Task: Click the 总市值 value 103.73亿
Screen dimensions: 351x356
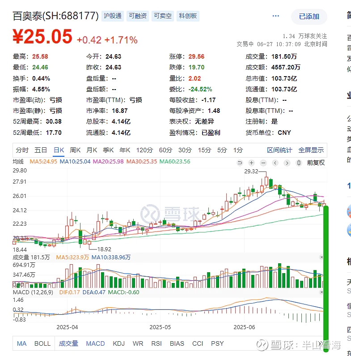Action: [284, 78]
